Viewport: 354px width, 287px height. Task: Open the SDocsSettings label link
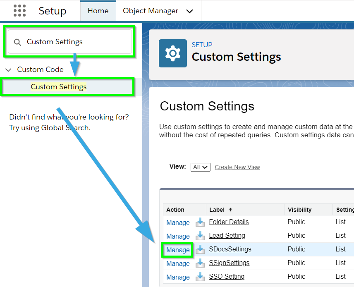coord(230,249)
